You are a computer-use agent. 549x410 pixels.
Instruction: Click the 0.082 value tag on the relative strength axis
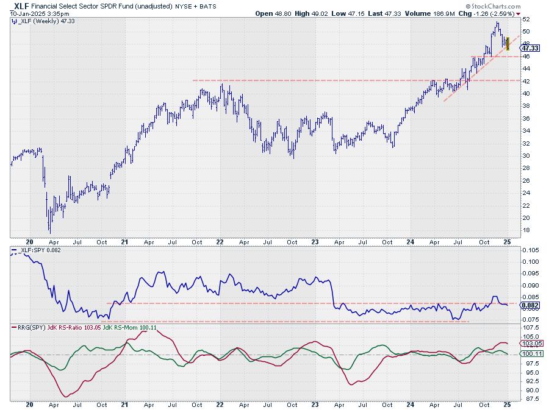coord(531,305)
